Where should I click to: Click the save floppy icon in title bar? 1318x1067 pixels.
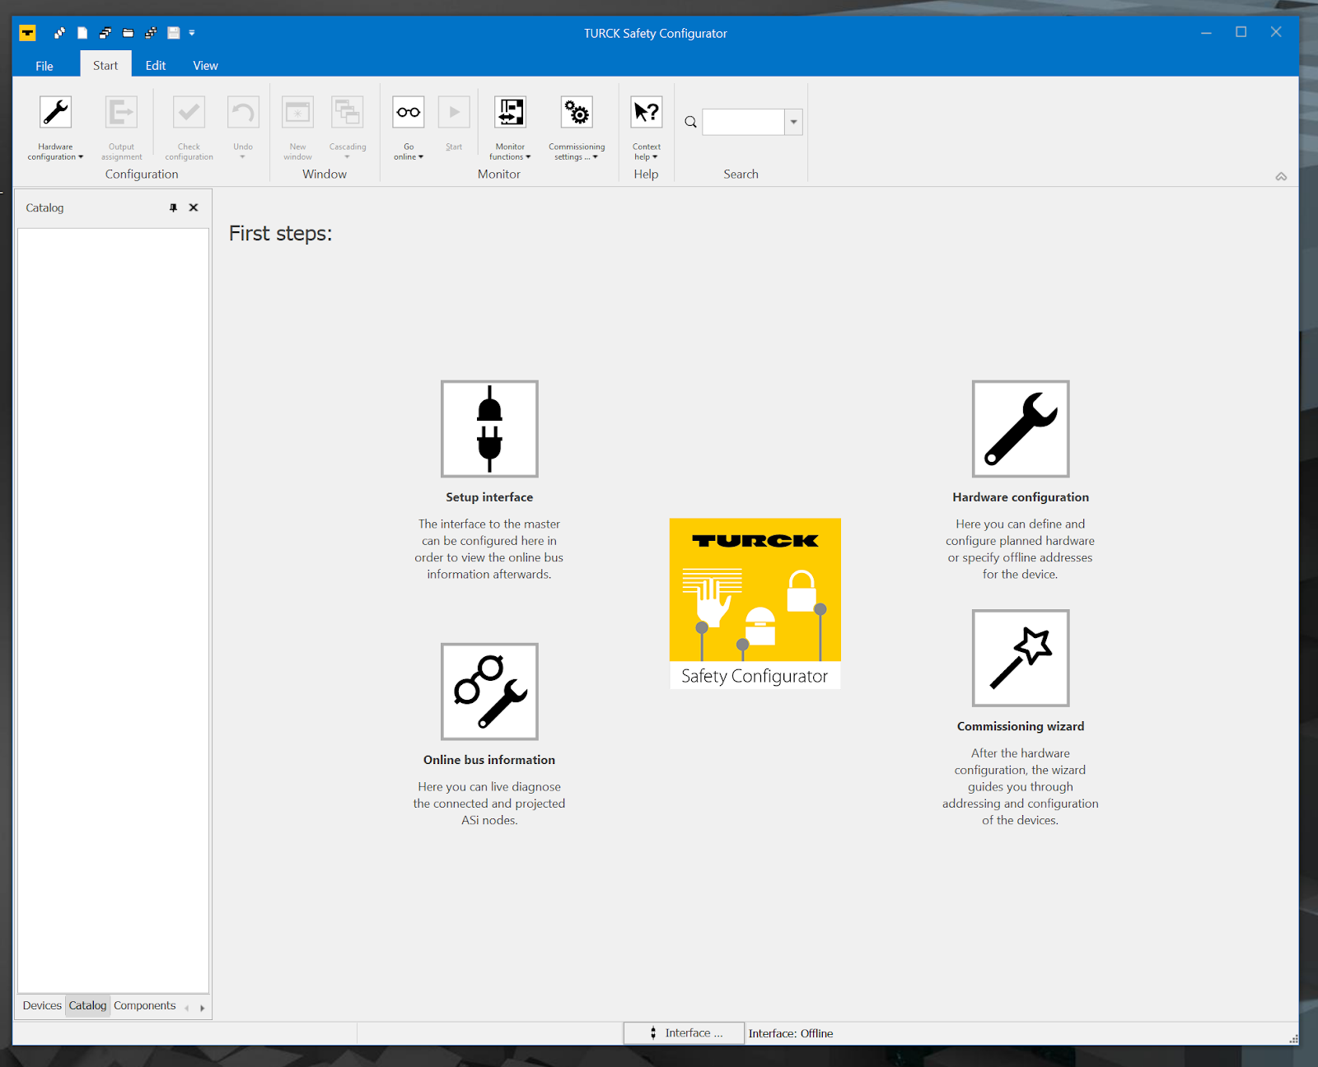point(173,33)
